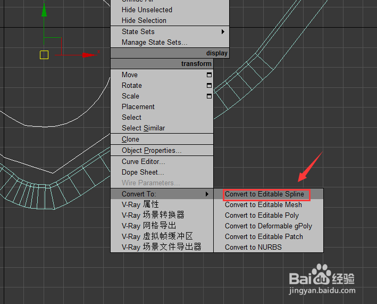Convert to Editable Mesh
The width and height of the screenshot is (377, 304).
(x=269, y=204)
